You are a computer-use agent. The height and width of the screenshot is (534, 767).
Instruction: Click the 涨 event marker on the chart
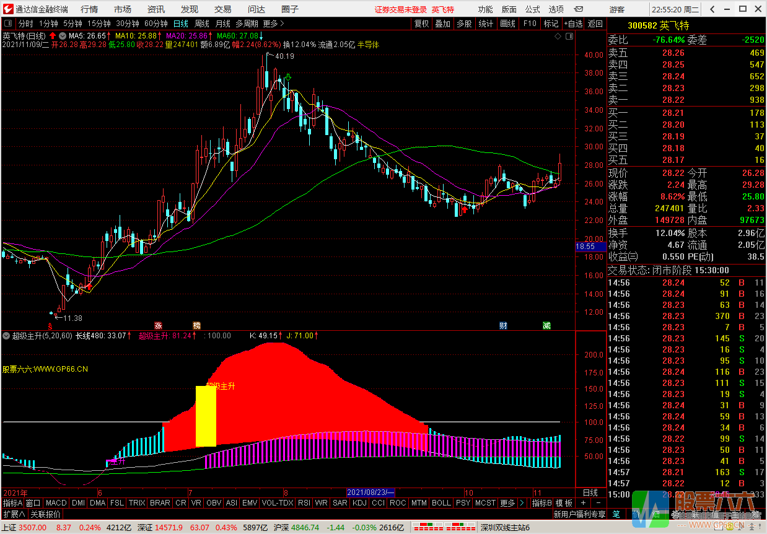[x=158, y=326]
